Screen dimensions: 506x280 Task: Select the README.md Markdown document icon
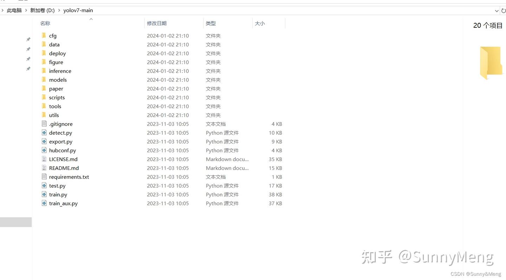[44, 168]
